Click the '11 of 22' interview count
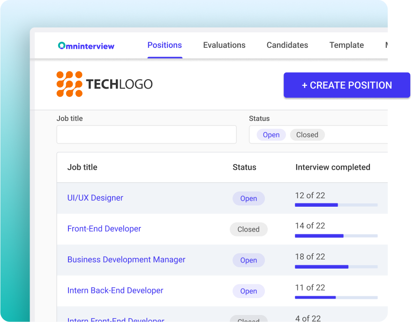The width and height of the screenshot is (413, 322). [x=310, y=287]
